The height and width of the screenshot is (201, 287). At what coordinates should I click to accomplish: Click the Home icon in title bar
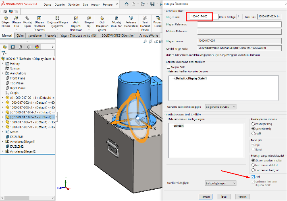(x=127, y=4)
